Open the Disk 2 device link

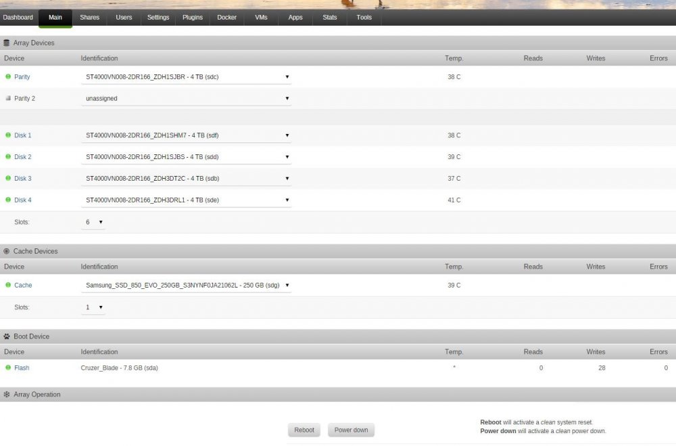[23, 157]
